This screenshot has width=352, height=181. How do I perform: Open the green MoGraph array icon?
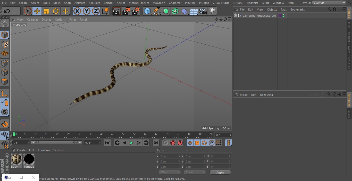tap(175, 11)
